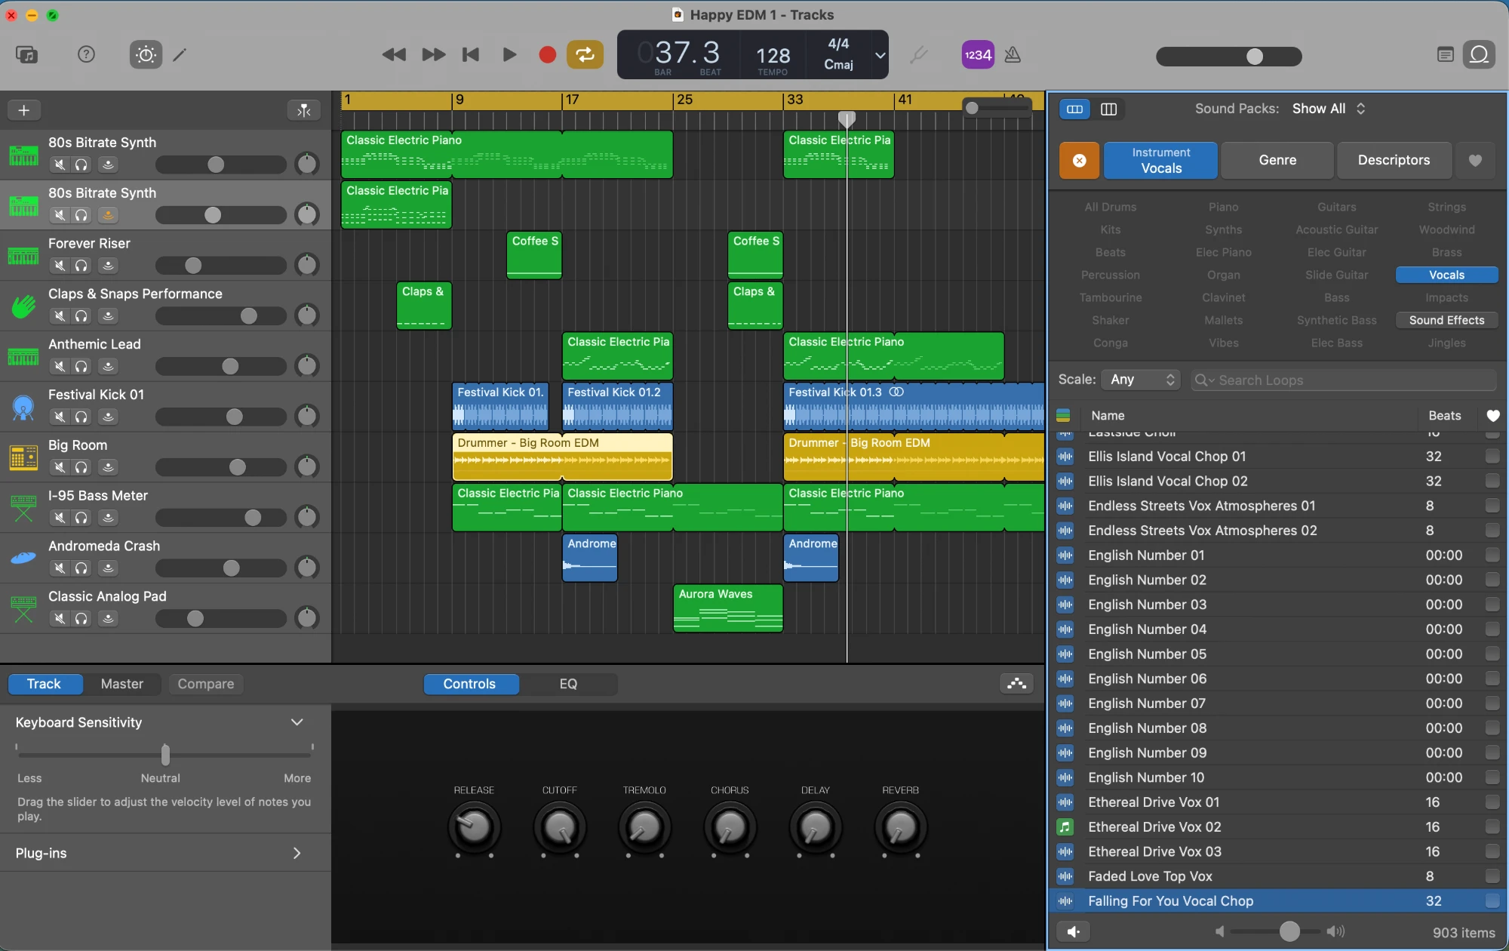Toggle the Loop Browser button
1509x951 pixels.
[1479, 54]
